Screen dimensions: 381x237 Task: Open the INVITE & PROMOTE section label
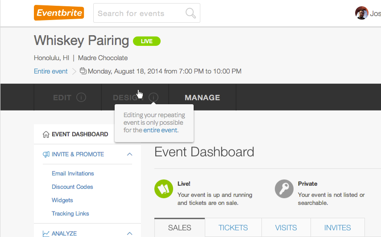(78, 154)
